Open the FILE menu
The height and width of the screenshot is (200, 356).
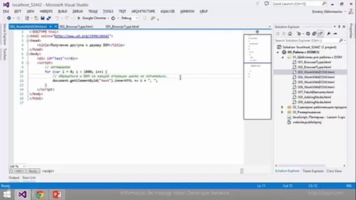coord(6,11)
